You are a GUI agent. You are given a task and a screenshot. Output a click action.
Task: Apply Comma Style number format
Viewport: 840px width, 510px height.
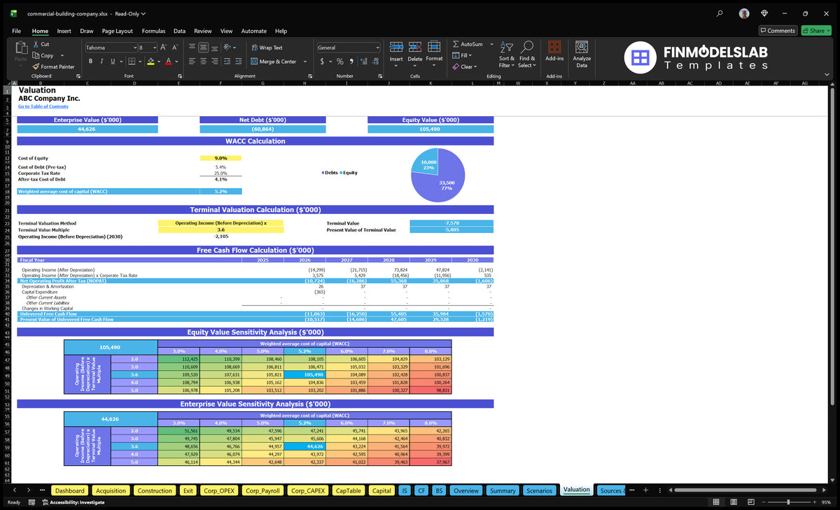pos(351,62)
